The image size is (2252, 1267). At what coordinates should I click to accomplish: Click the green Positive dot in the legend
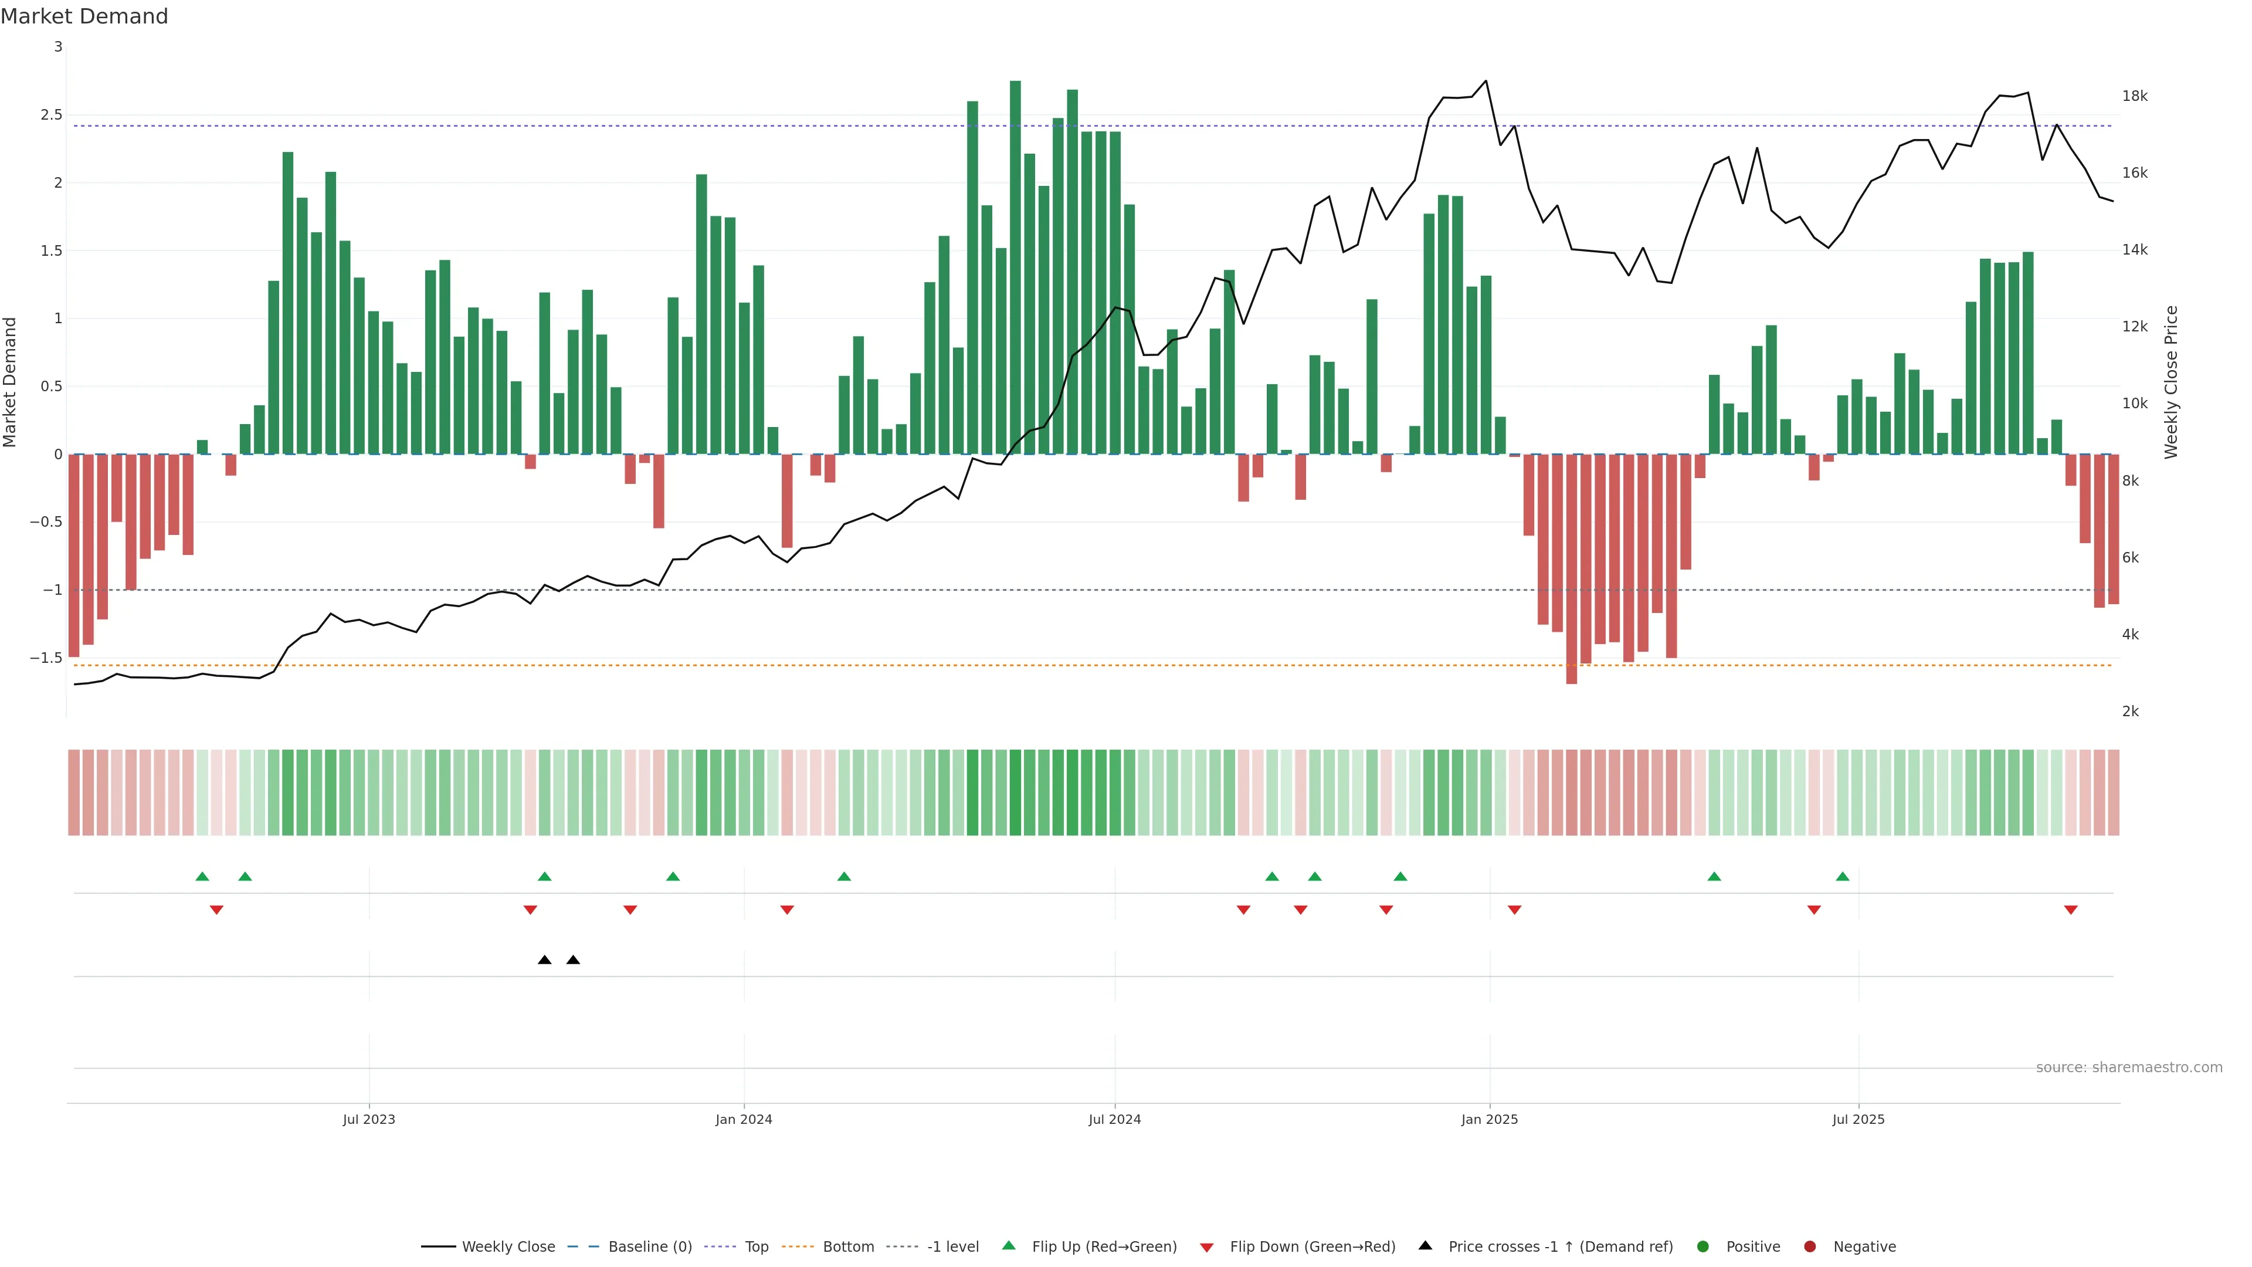click(x=1702, y=1247)
